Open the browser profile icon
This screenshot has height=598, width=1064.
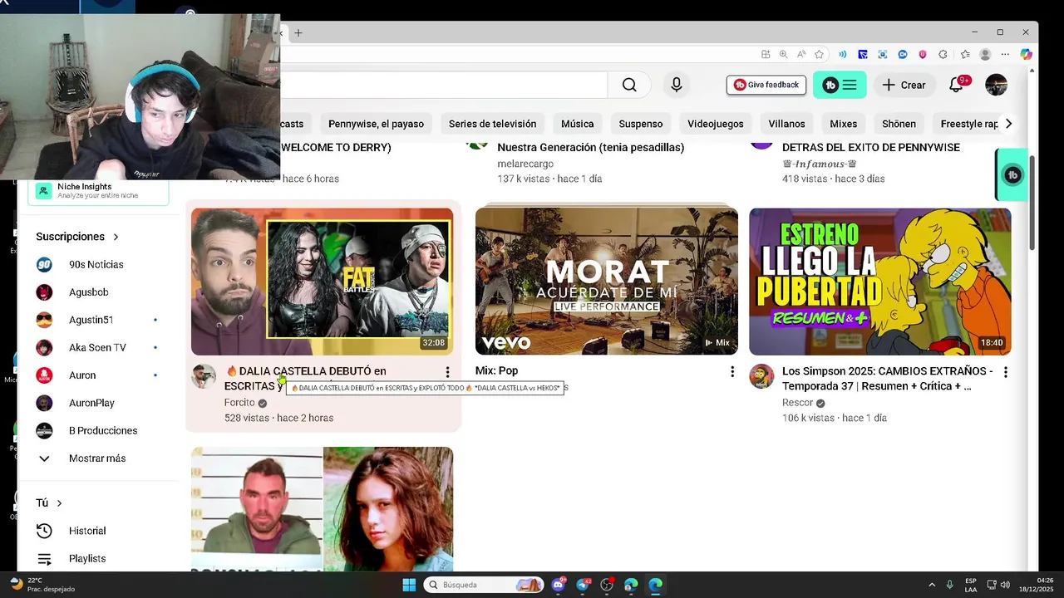click(x=985, y=54)
